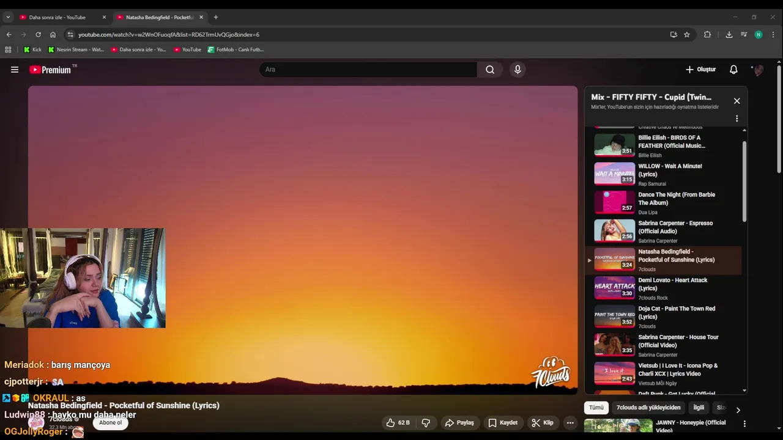The height and width of the screenshot is (440, 783).
Task: Like the video with the thumbs-up button
Action: click(398, 422)
